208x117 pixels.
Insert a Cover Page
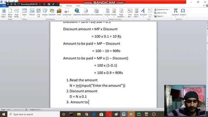[4, 13]
